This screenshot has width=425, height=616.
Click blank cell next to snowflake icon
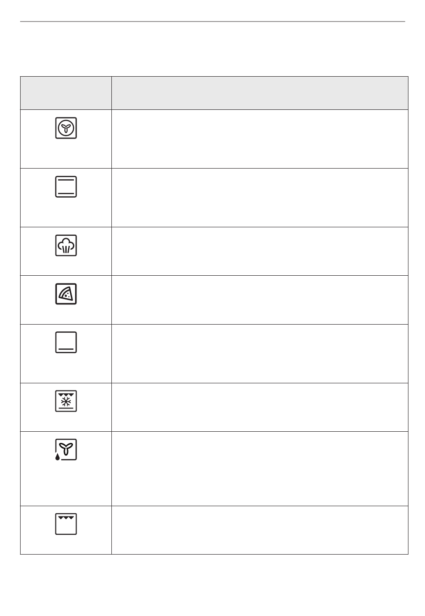coord(260,408)
